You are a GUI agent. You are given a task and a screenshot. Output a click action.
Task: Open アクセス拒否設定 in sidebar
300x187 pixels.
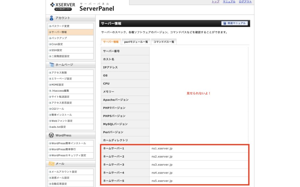pyautogui.click(x=71, y=103)
